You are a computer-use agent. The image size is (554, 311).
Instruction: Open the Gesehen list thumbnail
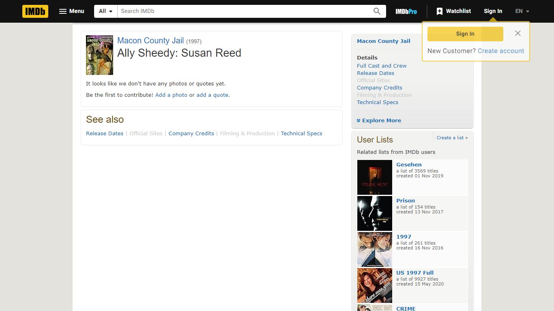(375, 177)
